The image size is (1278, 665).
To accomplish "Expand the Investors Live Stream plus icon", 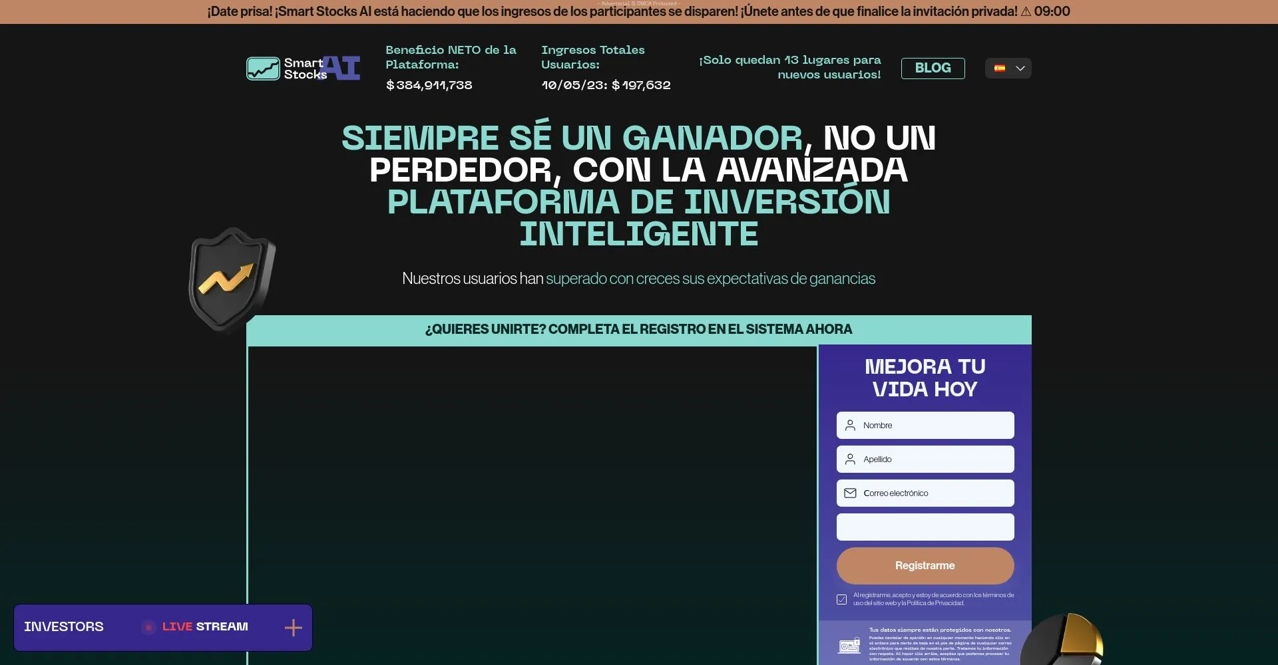I will point(294,627).
